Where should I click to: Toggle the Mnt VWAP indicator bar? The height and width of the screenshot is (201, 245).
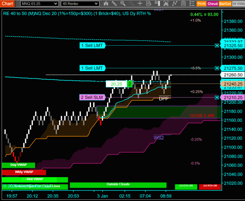pos(35,180)
